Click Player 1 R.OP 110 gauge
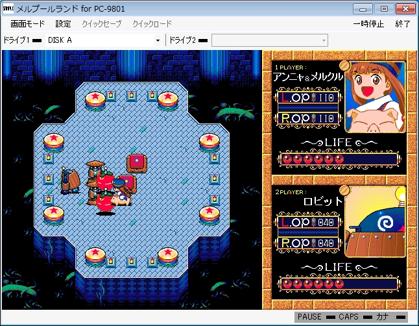 [308, 118]
